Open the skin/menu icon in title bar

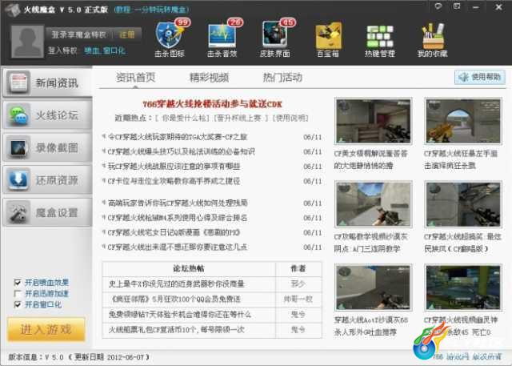(457, 6)
